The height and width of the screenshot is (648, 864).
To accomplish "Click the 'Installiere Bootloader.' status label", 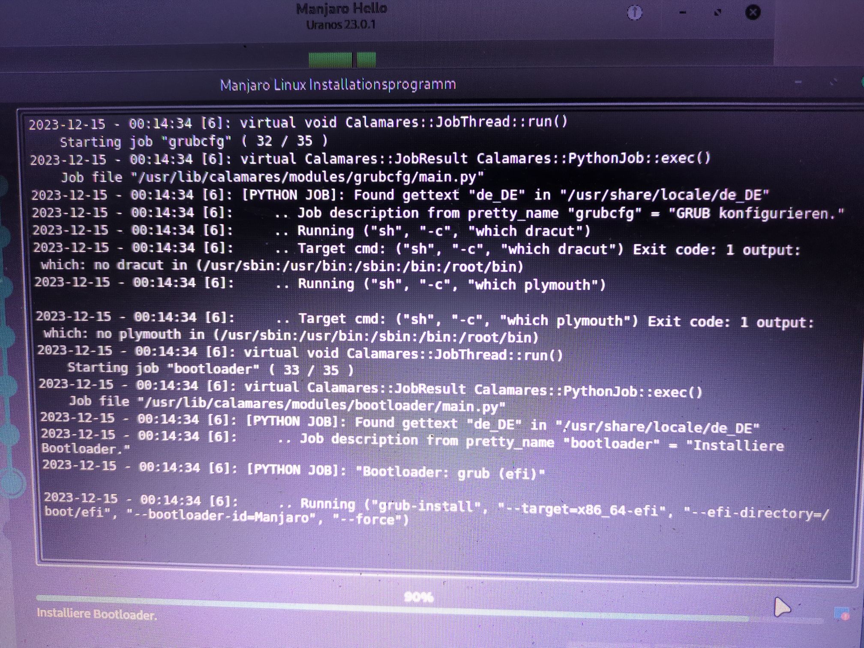I will (x=97, y=614).
